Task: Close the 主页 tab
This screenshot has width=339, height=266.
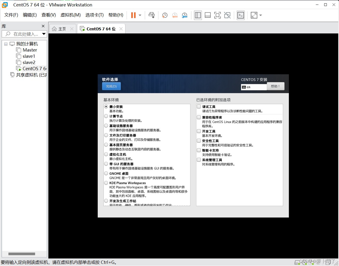Action: pos(72,29)
